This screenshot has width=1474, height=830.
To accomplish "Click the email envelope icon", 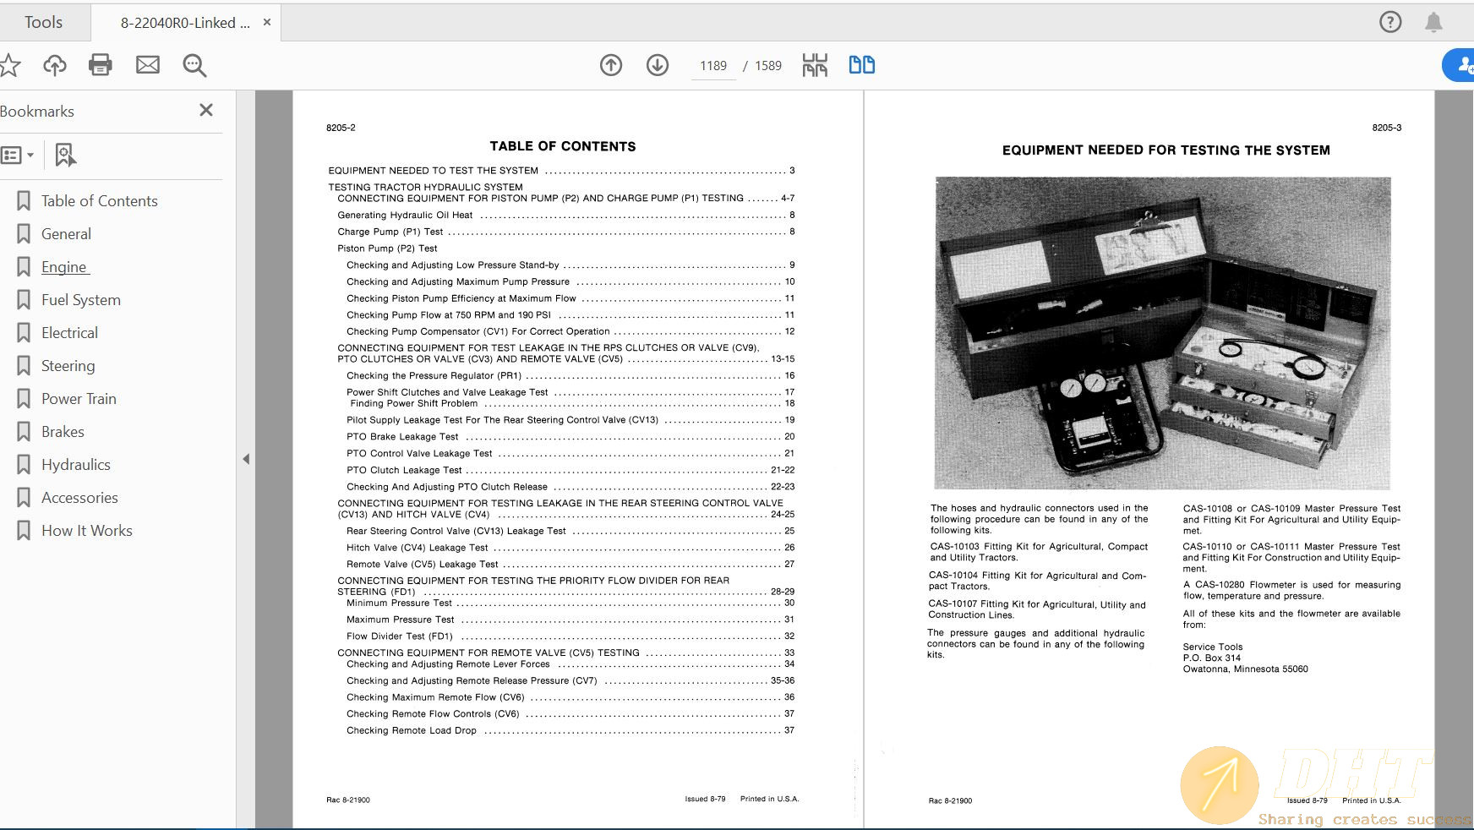I will [x=148, y=65].
